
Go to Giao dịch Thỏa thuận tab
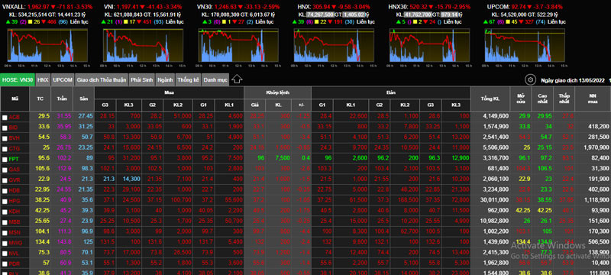(x=102, y=80)
